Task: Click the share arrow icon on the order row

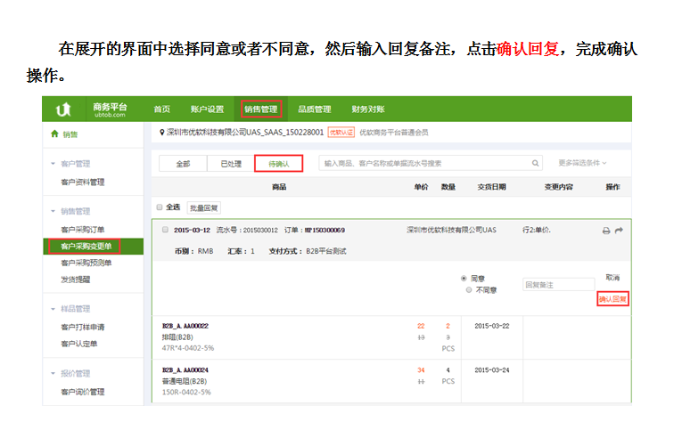Action: pos(619,231)
